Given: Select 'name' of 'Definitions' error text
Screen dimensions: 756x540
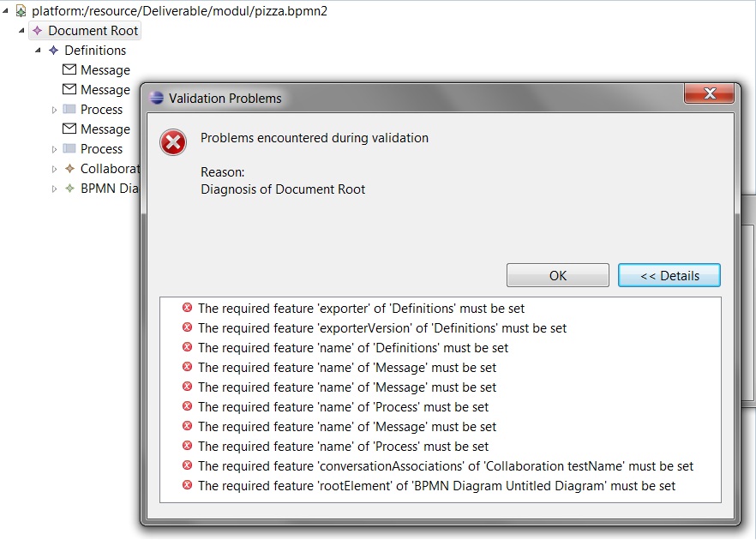Looking at the screenshot, I should tap(353, 348).
